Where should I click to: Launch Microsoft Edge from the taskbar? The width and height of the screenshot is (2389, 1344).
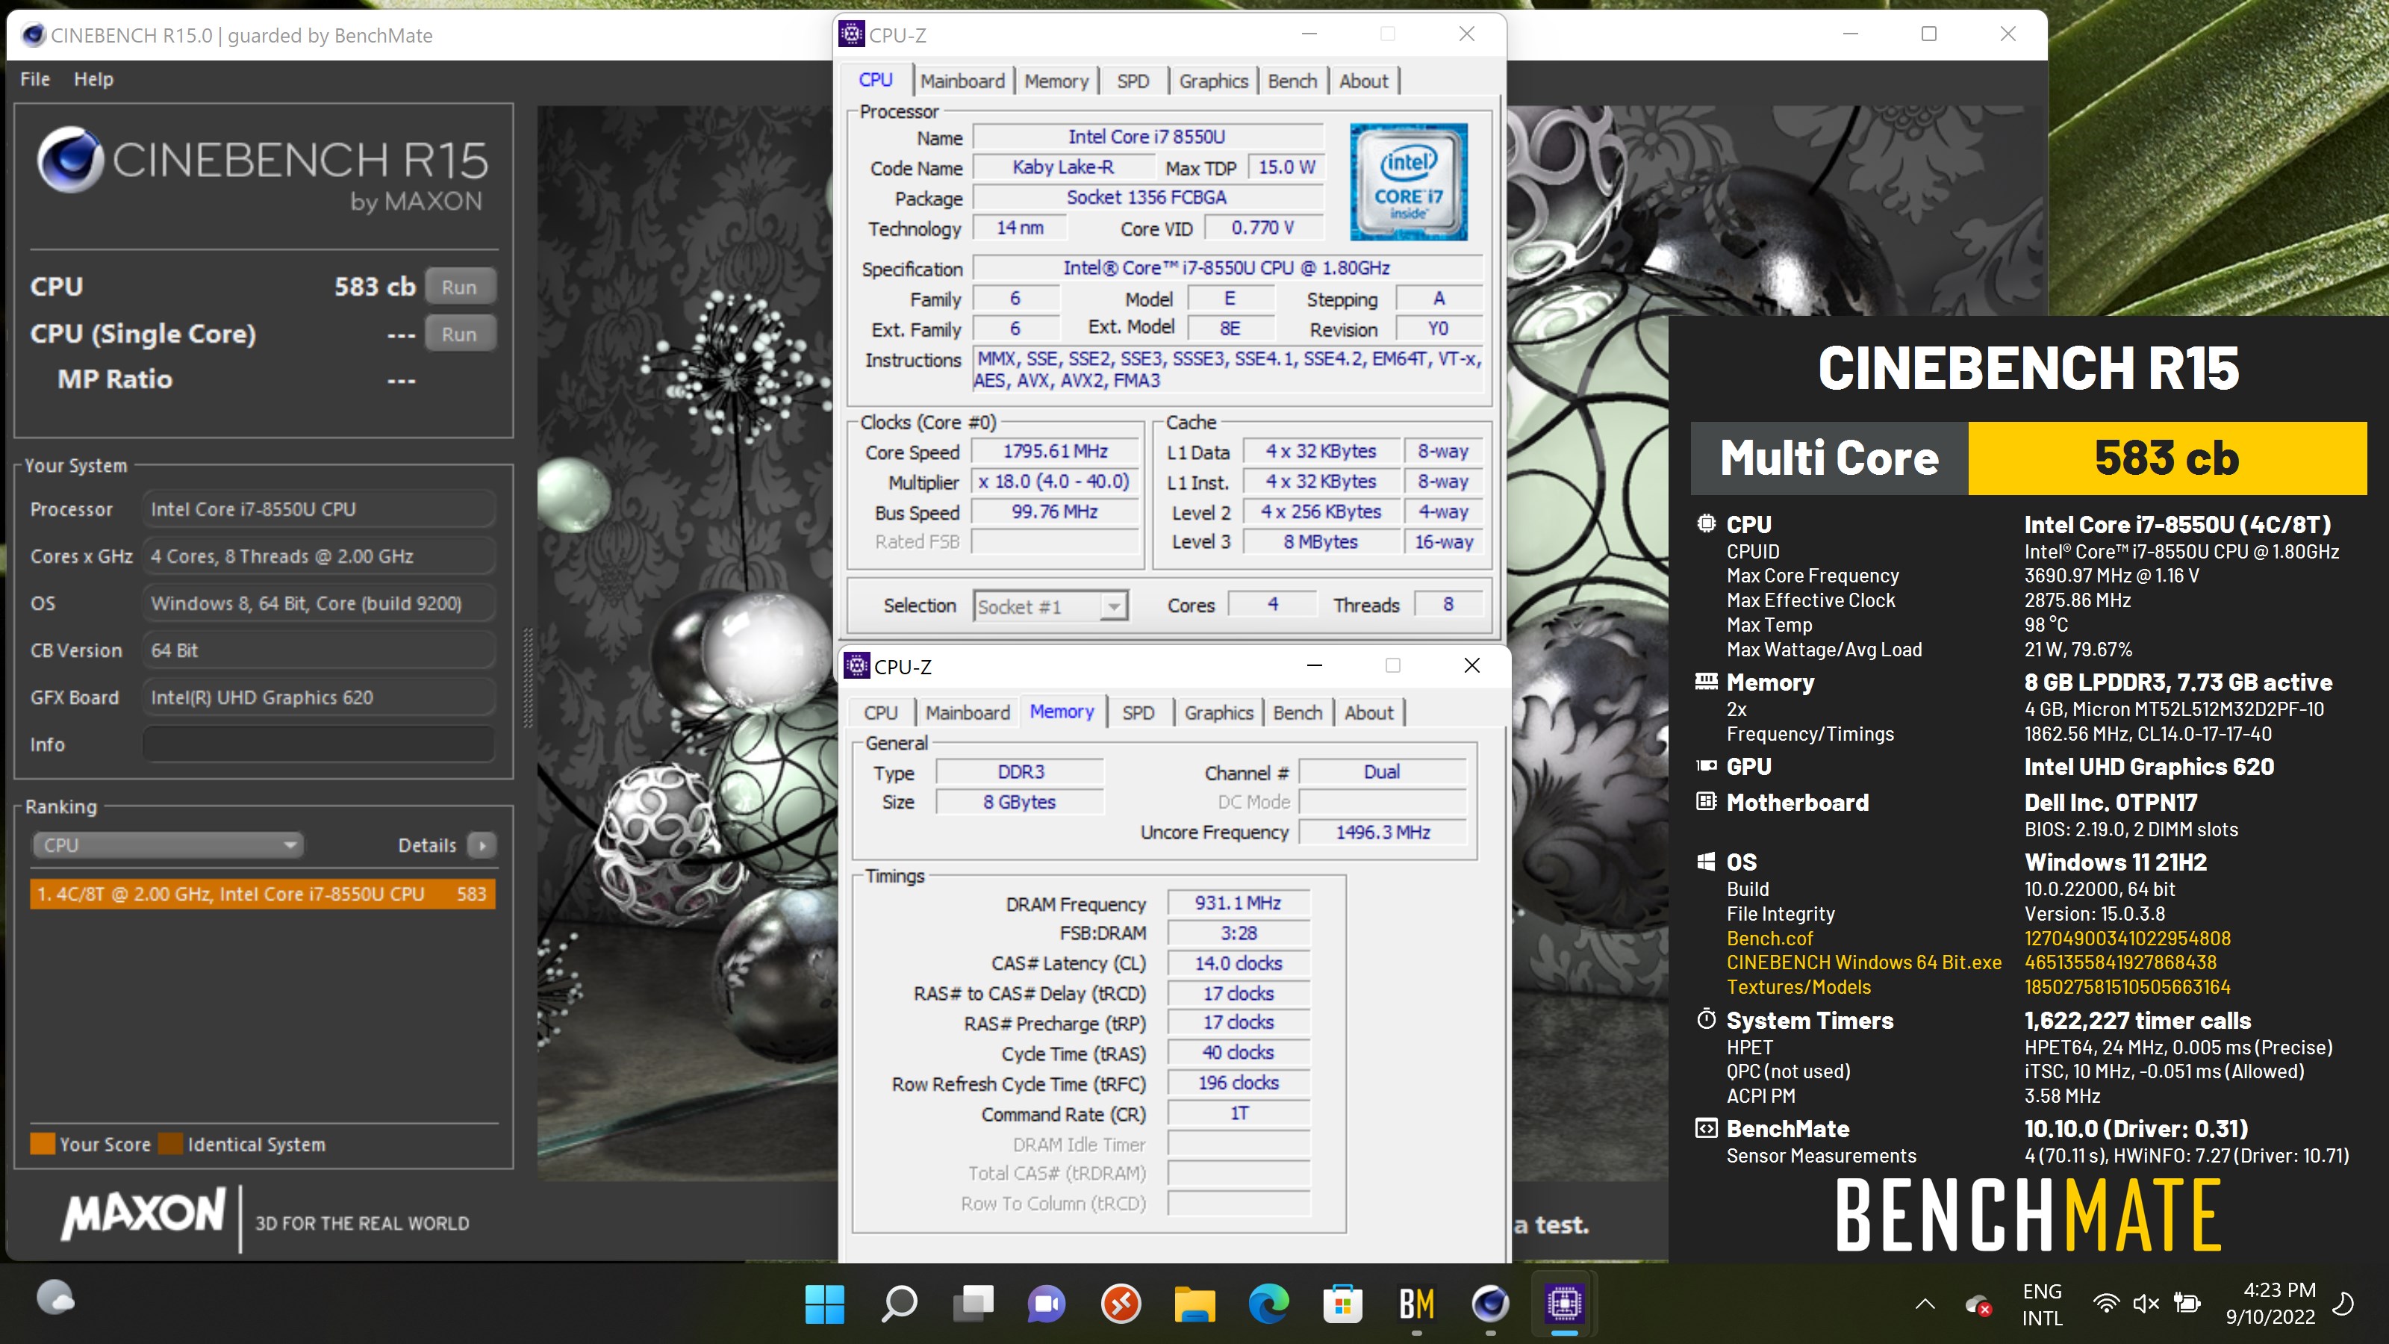(1268, 1304)
